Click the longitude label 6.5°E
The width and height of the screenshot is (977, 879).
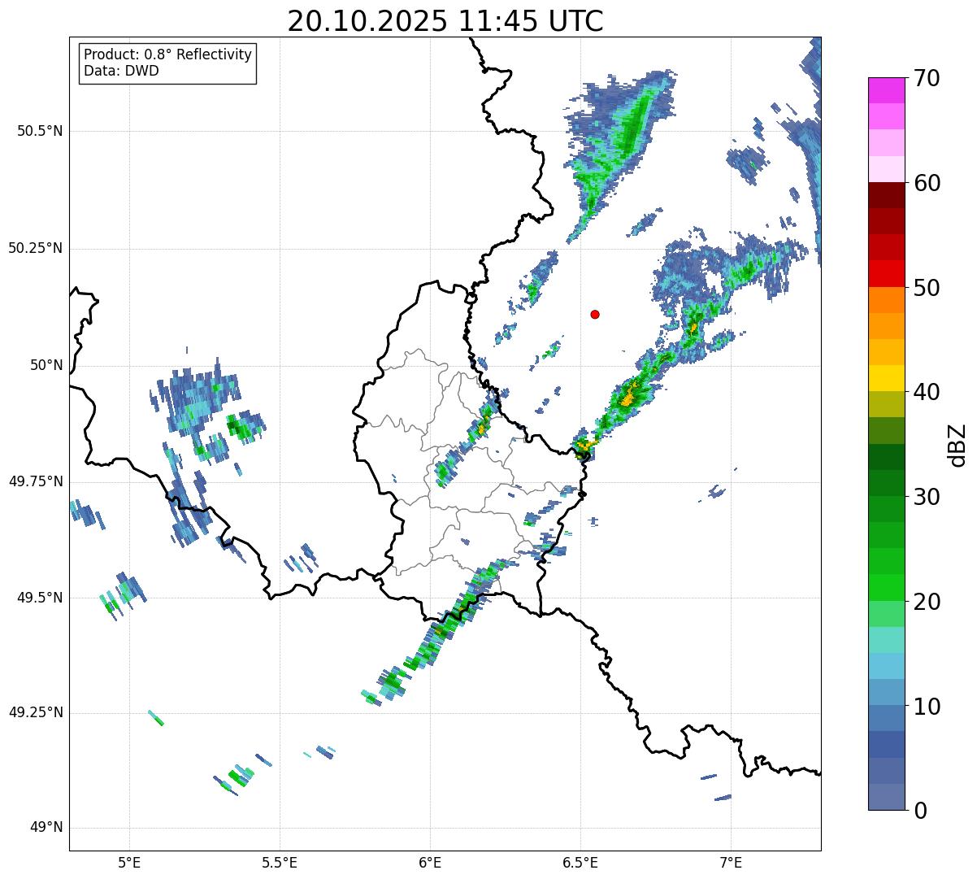(580, 863)
